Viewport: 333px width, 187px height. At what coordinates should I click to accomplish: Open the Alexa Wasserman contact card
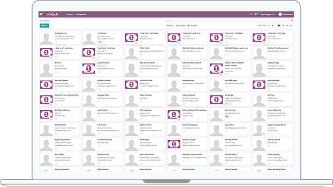(145, 158)
